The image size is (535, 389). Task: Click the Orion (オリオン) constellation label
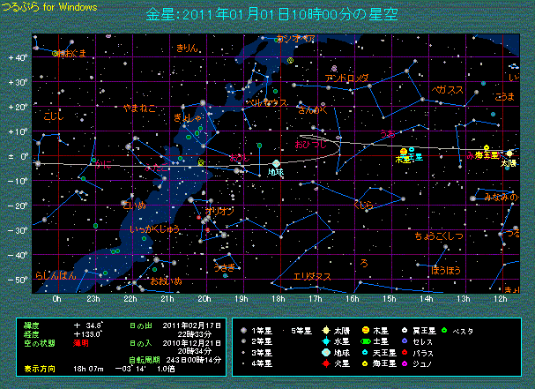point(217,211)
